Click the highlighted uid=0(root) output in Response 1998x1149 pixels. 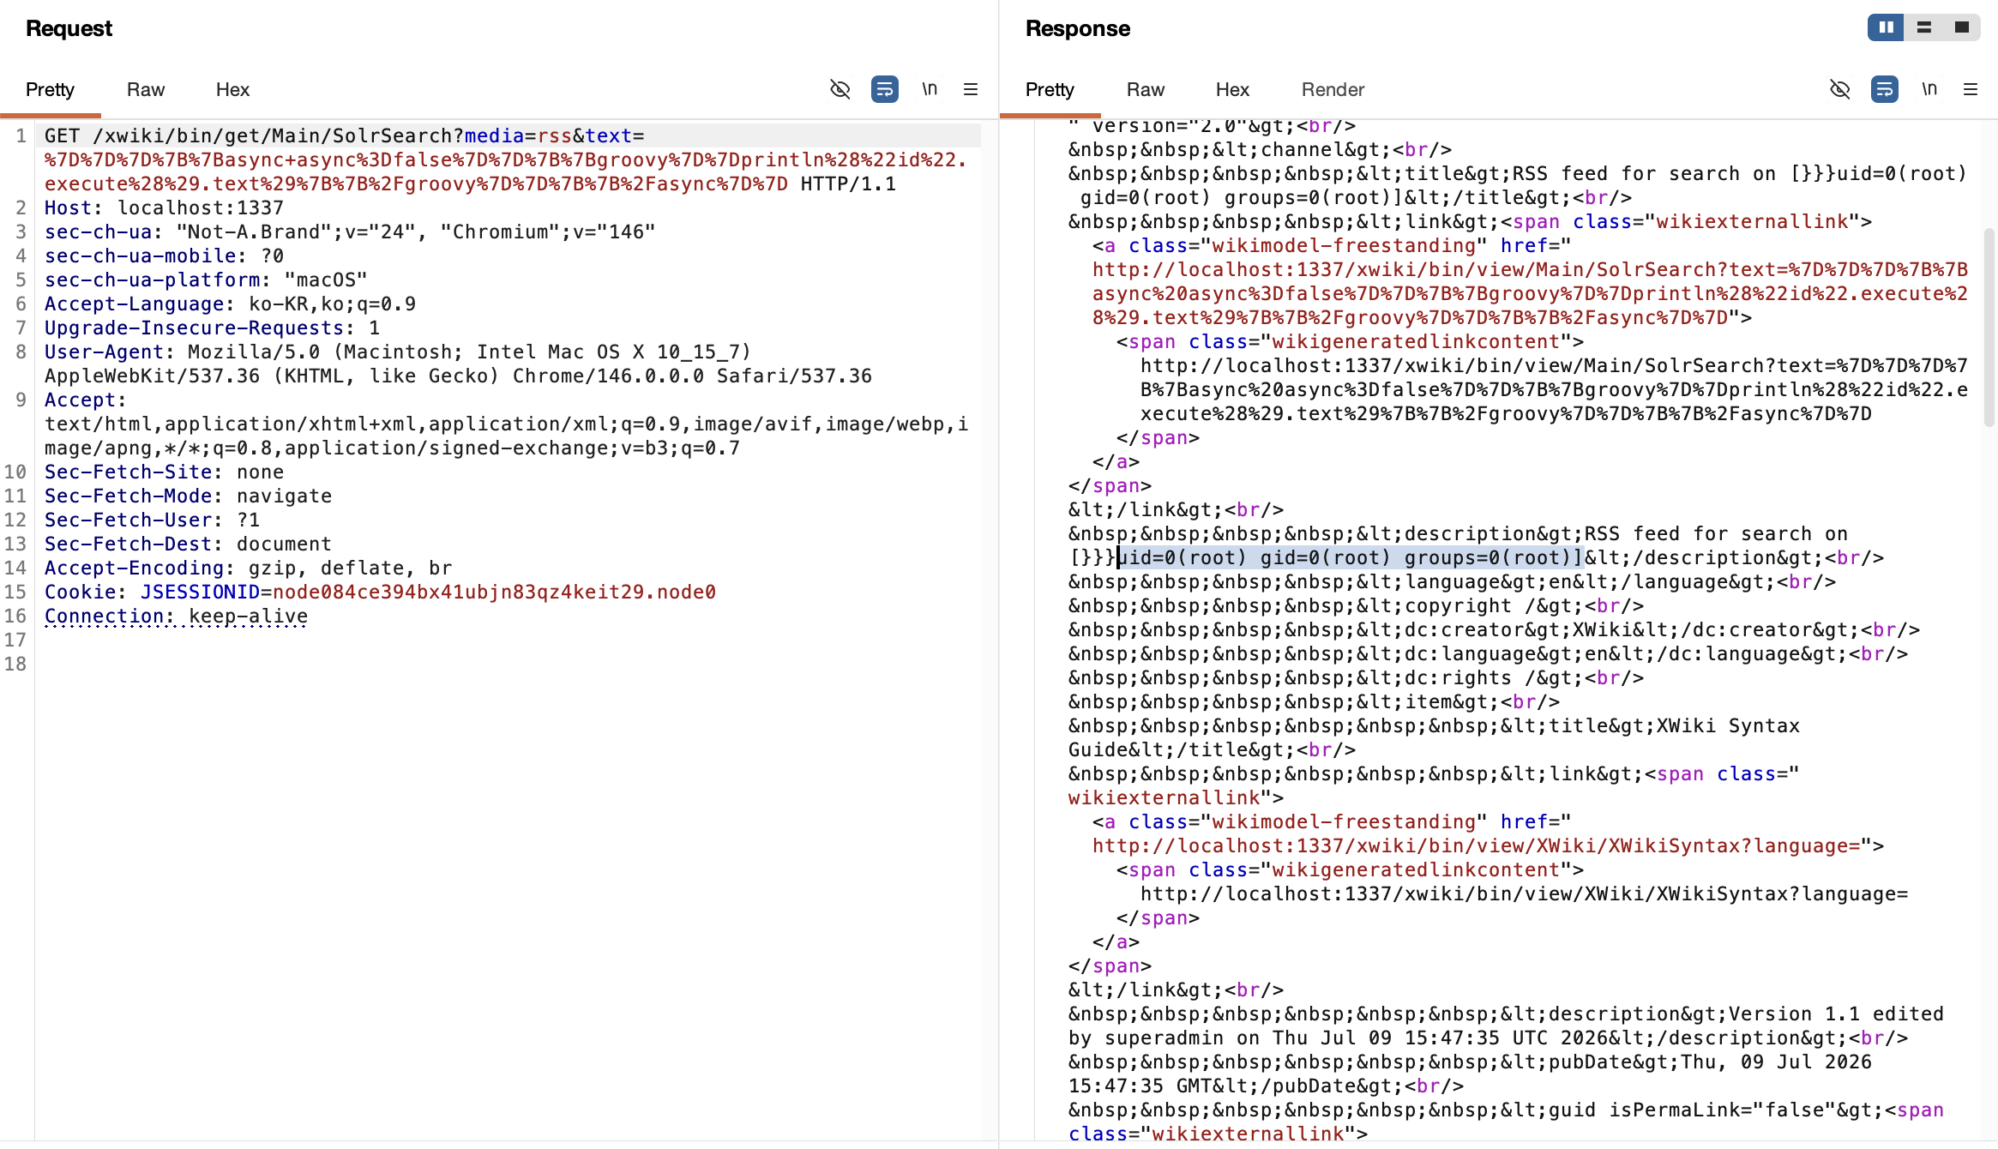(x=1351, y=557)
